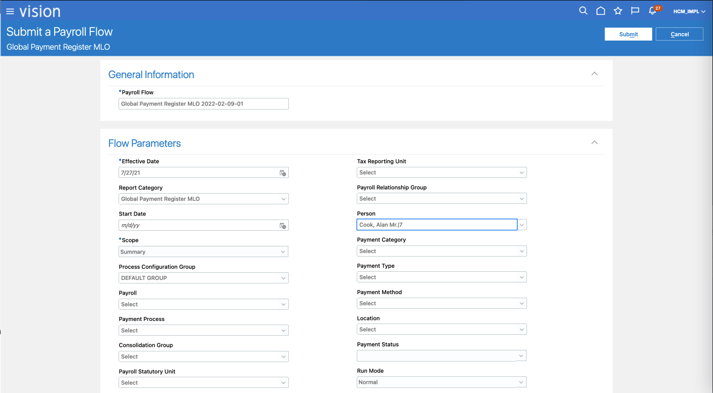The width and height of the screenshot is (713, 393).
Task: Open Effective Date calendar picker
Action: (283, 173)
